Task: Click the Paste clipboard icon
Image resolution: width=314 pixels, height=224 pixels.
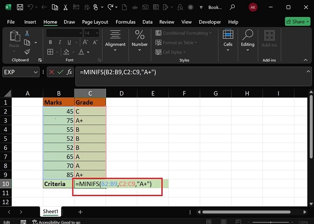Action: click(x=15, y=36)
